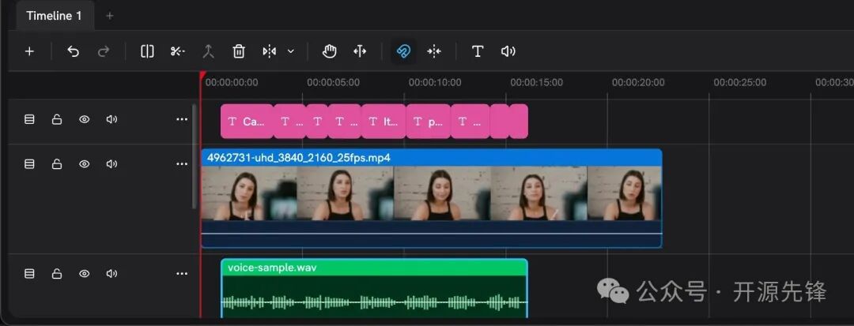
Task: Click the merge clips icon
Action: tap(208, 51)
